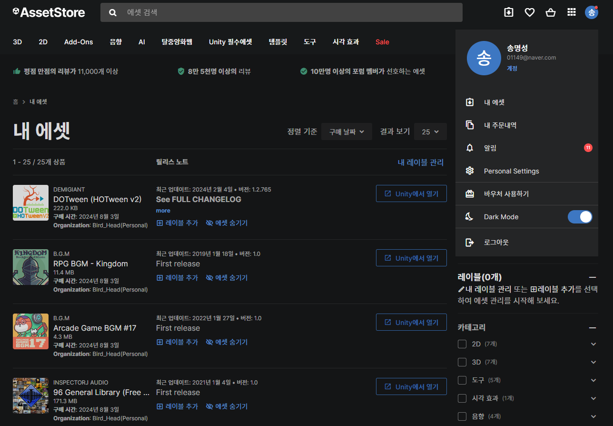Screen dimensions: 613x426
Task: Click the 내 레이블 관리 link
Action: click(421, 162)
